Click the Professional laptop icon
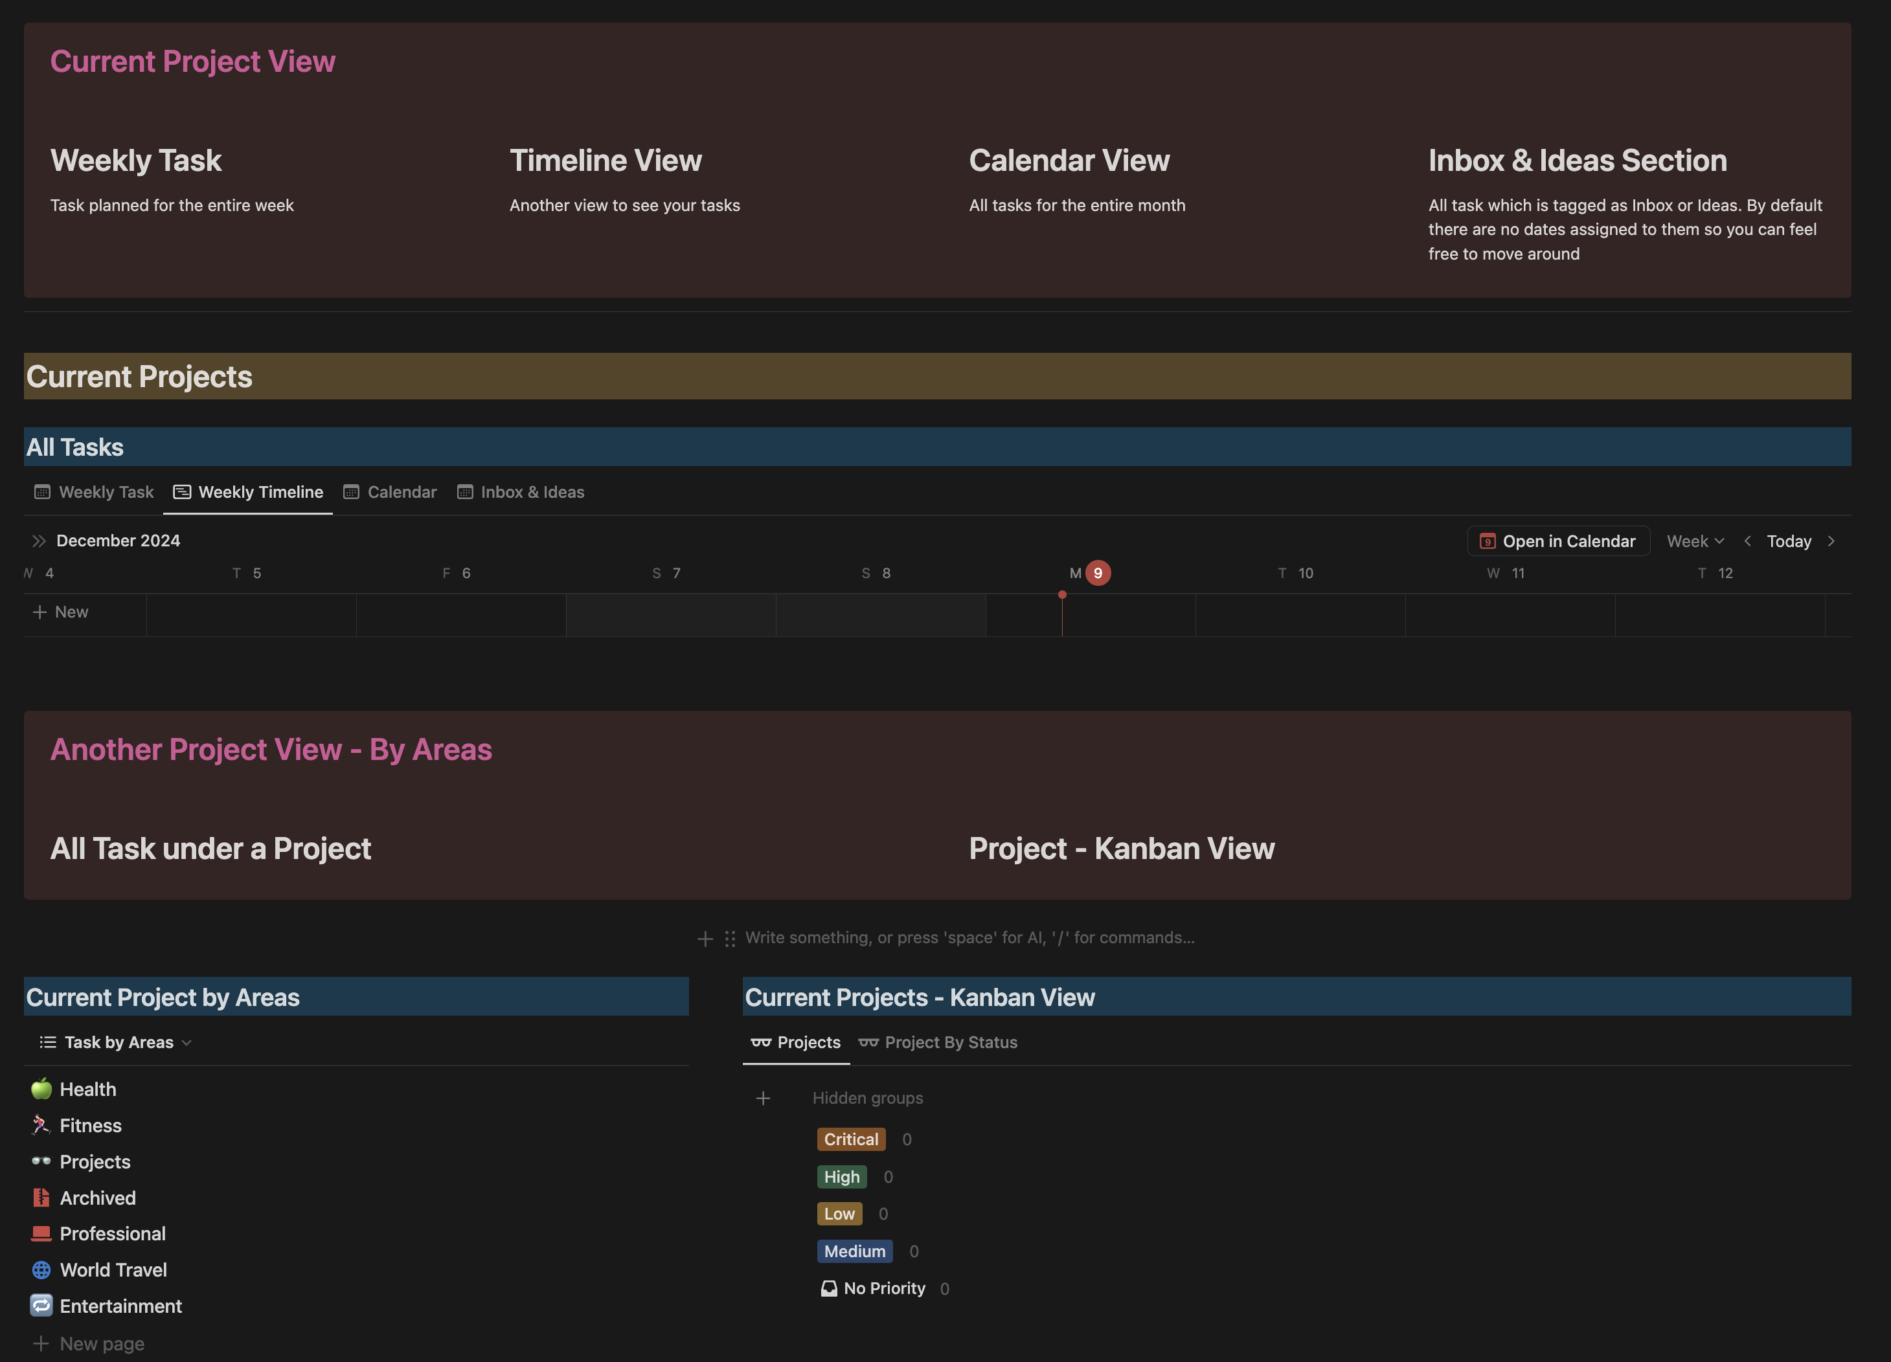The image size is (1891, 1362). pos(41,1234)
